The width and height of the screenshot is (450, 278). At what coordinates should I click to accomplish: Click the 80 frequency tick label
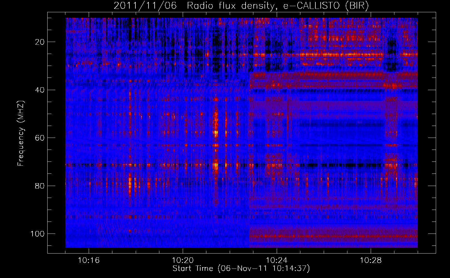(x=40, y=186)
